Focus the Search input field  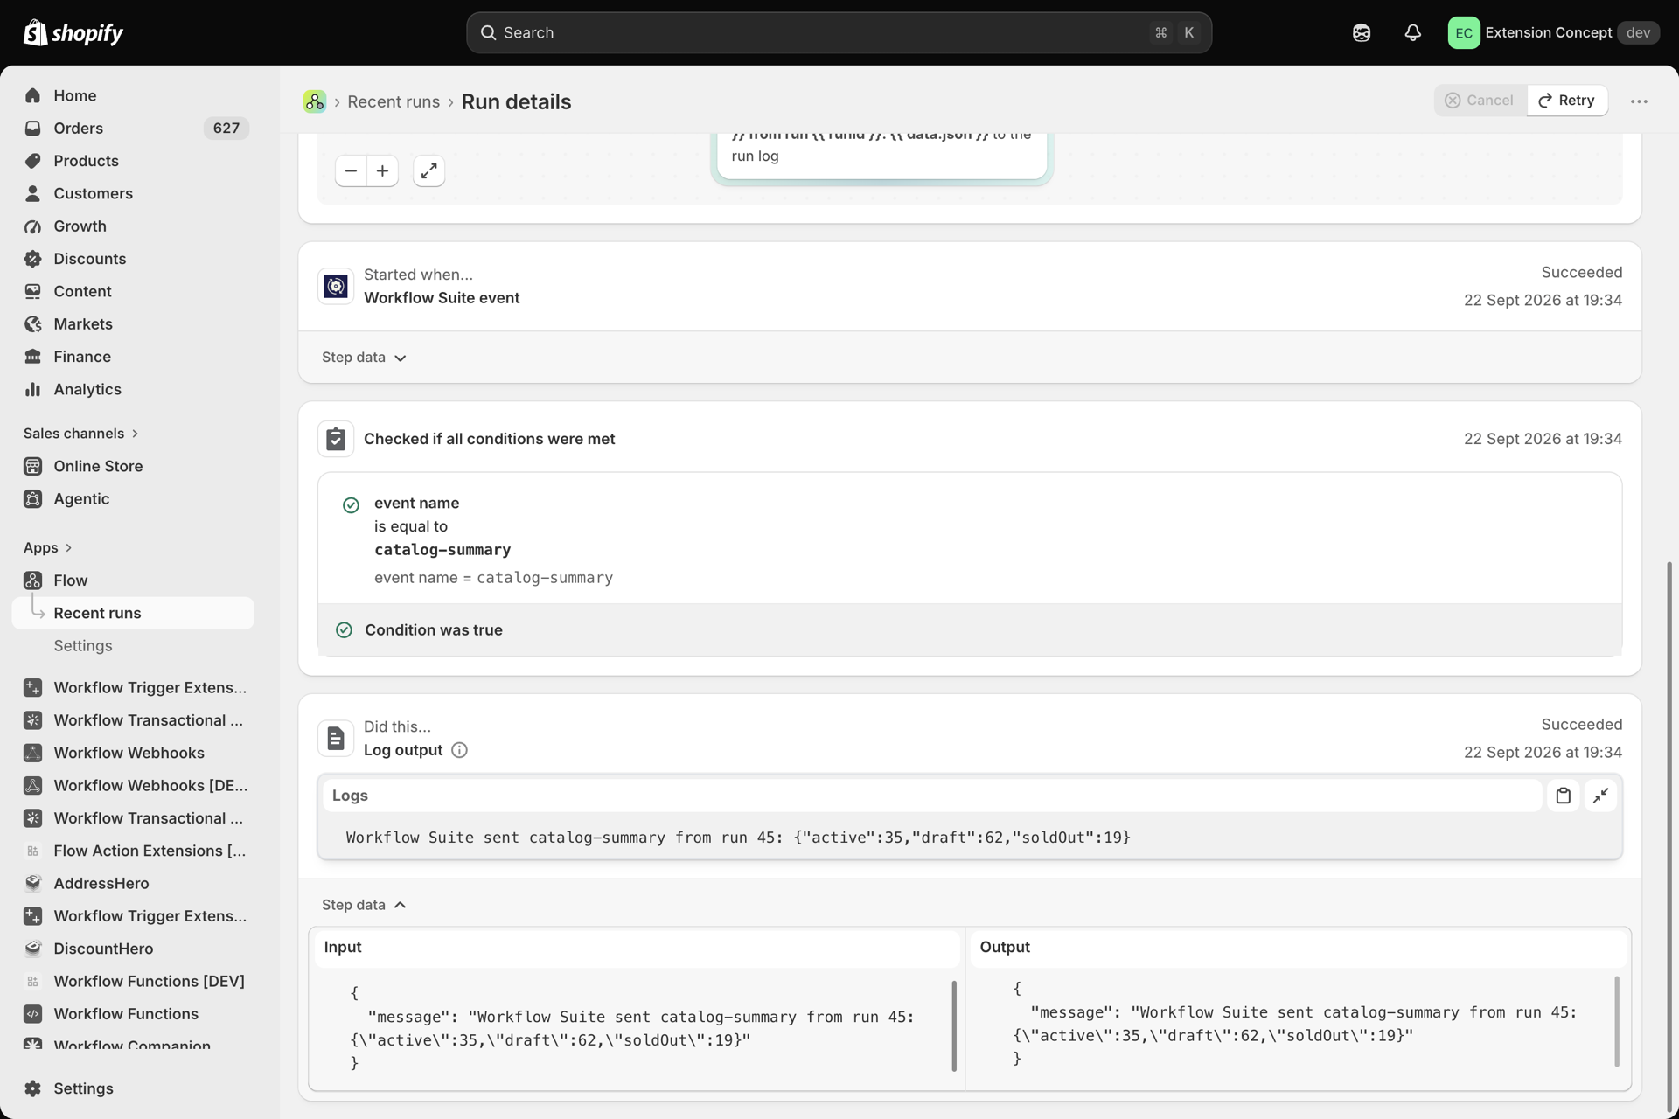(839, 32)
